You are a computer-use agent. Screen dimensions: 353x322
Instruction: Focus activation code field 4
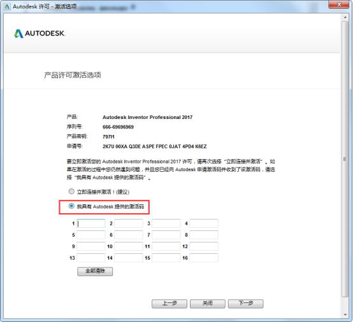tap(204, 223)
